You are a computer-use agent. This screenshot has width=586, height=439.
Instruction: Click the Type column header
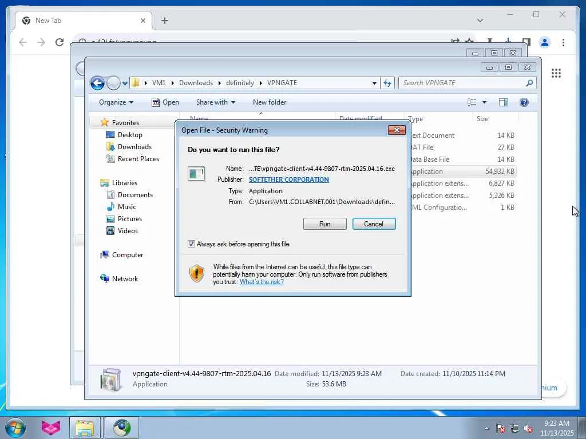(438, 119)
